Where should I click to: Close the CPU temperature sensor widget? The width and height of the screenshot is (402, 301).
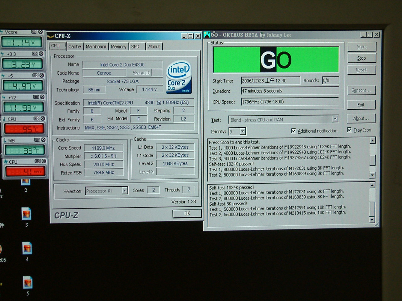tap(43, 119)
